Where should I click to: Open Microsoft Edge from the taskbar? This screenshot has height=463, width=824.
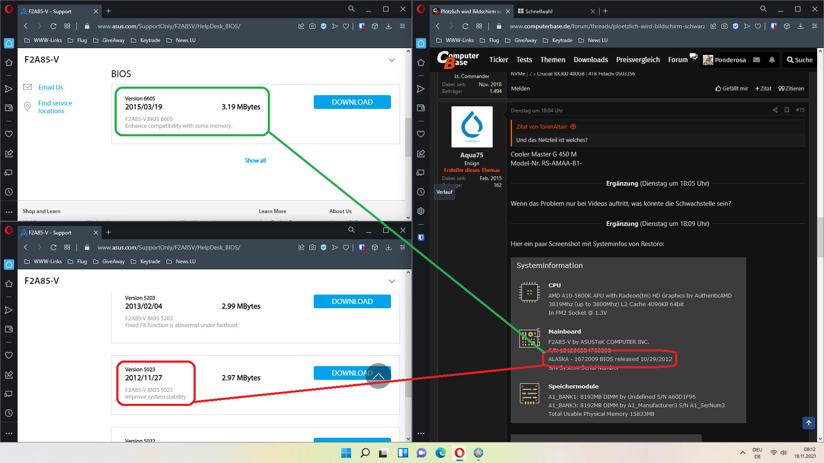click(440, 453)
